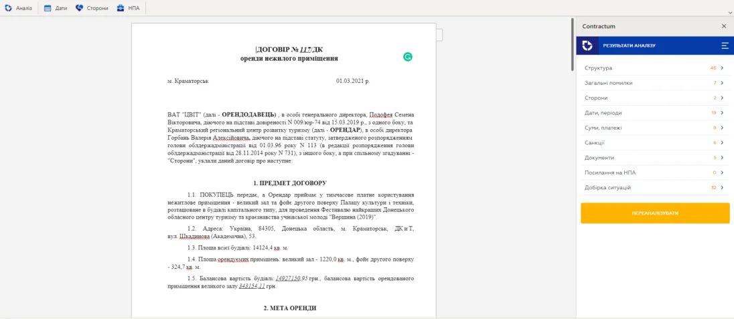Click the ПЕРЕАНАЛІЗУВАТИ button
This screenshot has height=319, width=734.
tap(655, 213)
